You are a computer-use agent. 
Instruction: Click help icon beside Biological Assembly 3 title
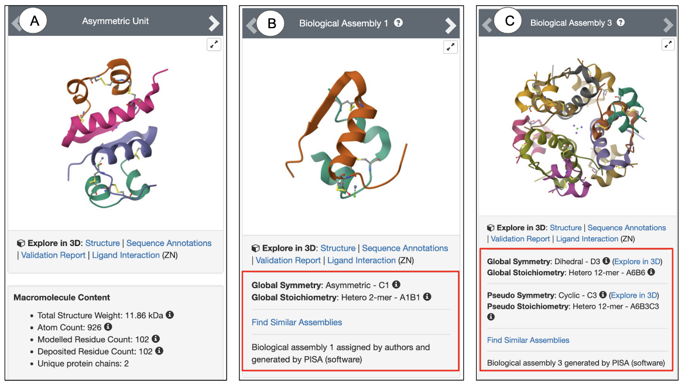[621, 22]
